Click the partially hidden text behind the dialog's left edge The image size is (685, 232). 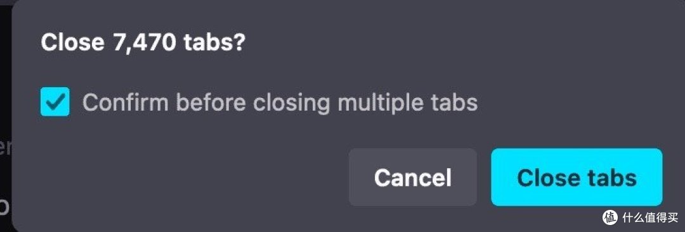tap(5, 149)
